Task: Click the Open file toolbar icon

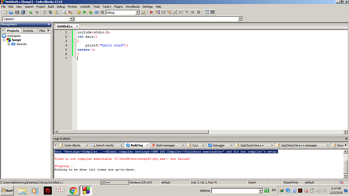Action: point(11,13)
